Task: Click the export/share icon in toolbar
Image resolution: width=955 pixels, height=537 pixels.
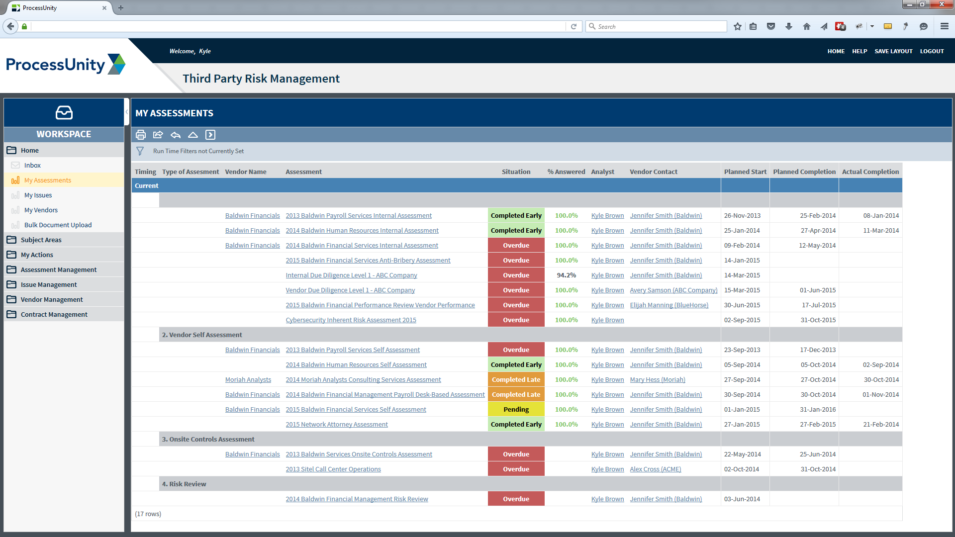Action: pyautogui.click(x=158, y=135)
